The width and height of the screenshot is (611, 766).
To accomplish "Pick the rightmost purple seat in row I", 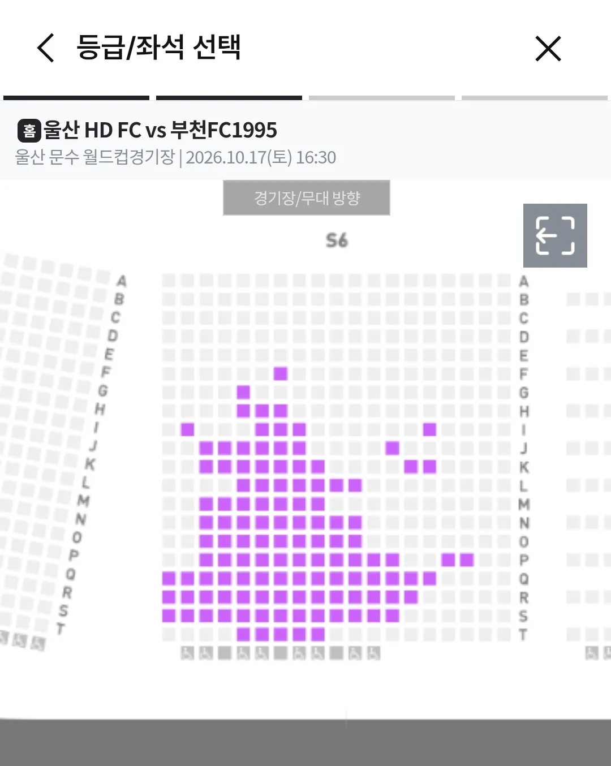I will [x=429, y=429].
